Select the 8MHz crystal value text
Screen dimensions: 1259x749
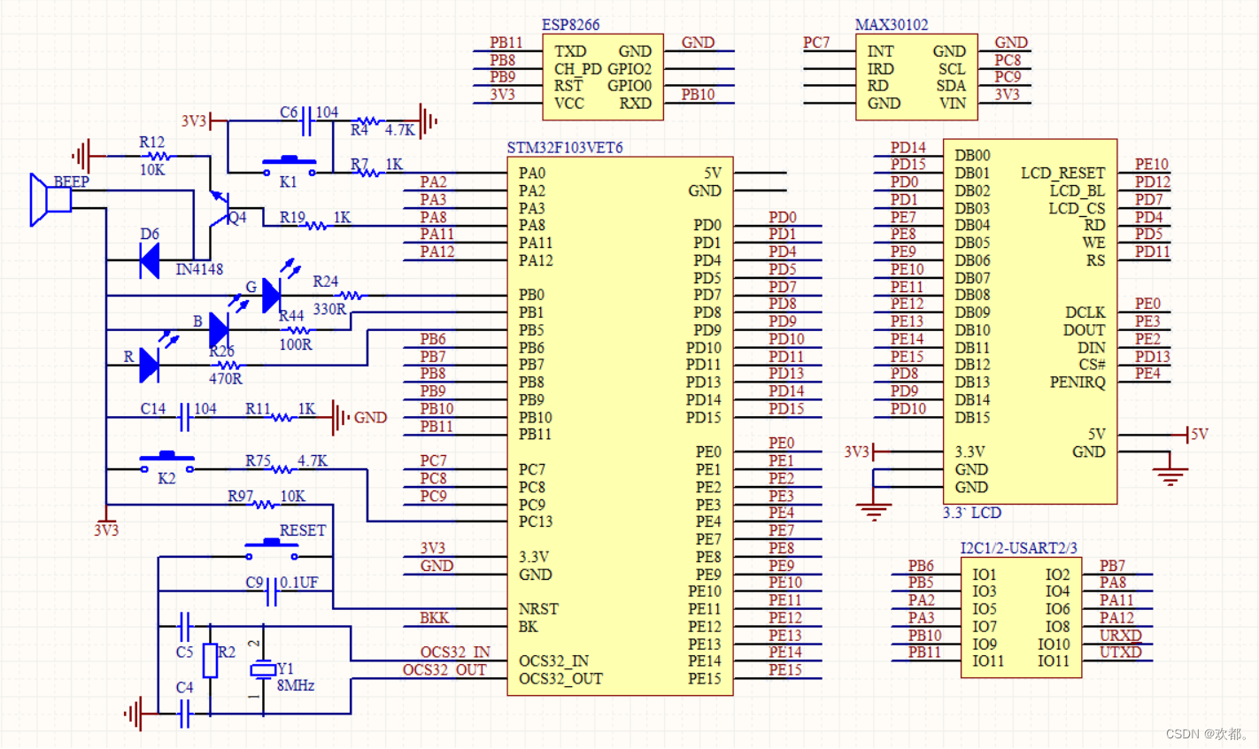[x=296, y=685]
